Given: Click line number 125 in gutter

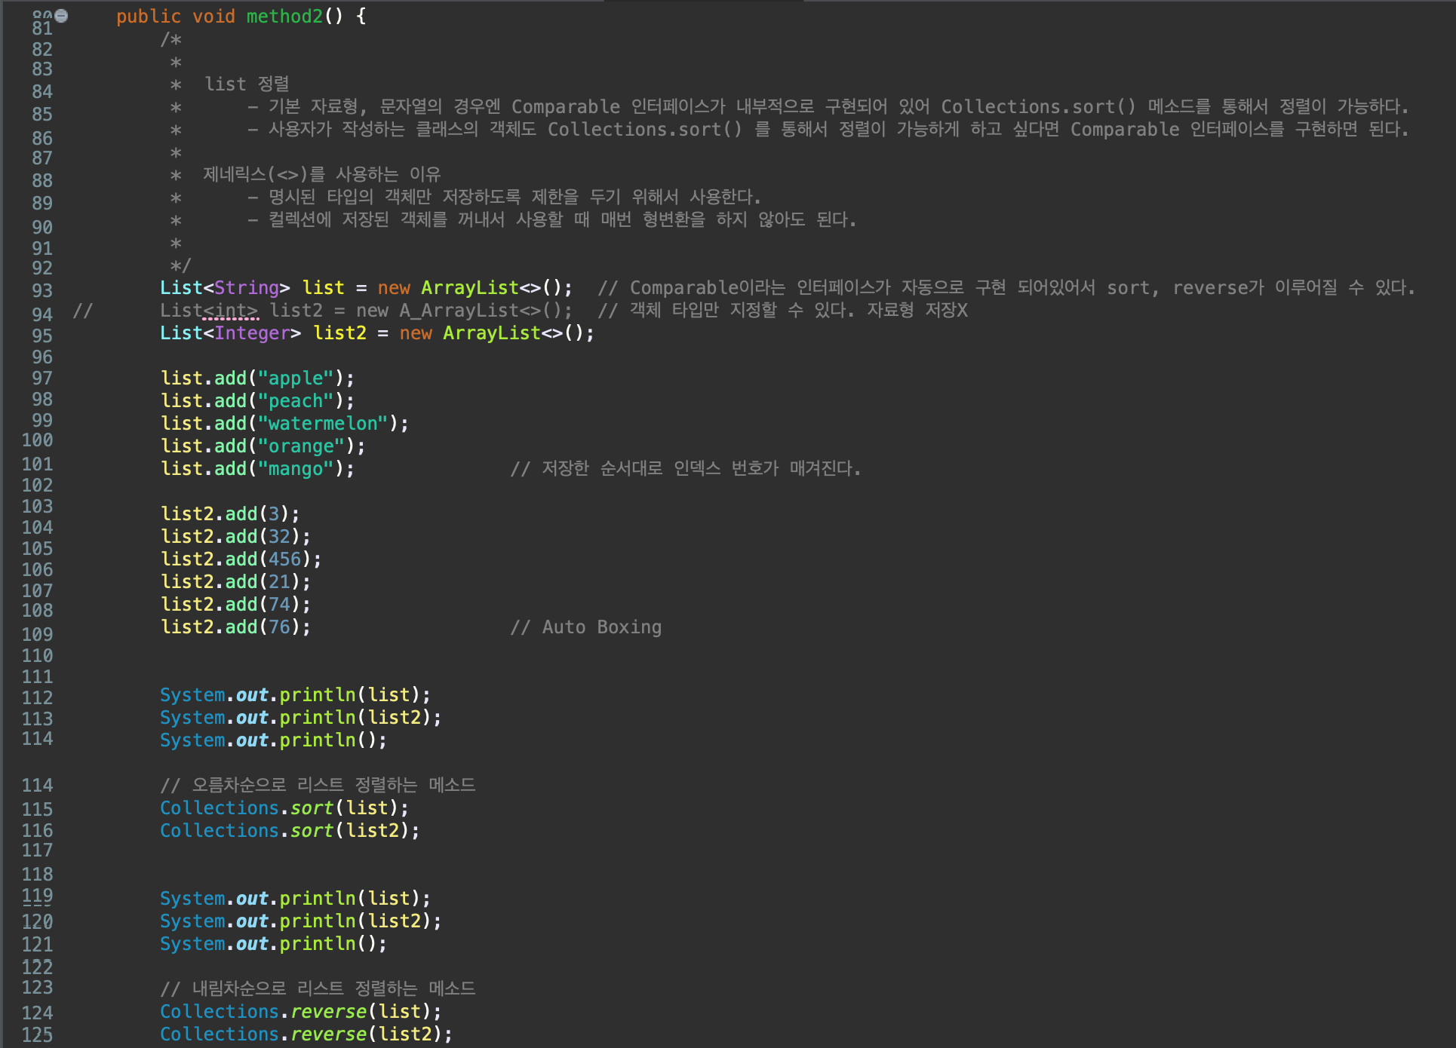Looking at the screenshot, I should (37, 1035).
